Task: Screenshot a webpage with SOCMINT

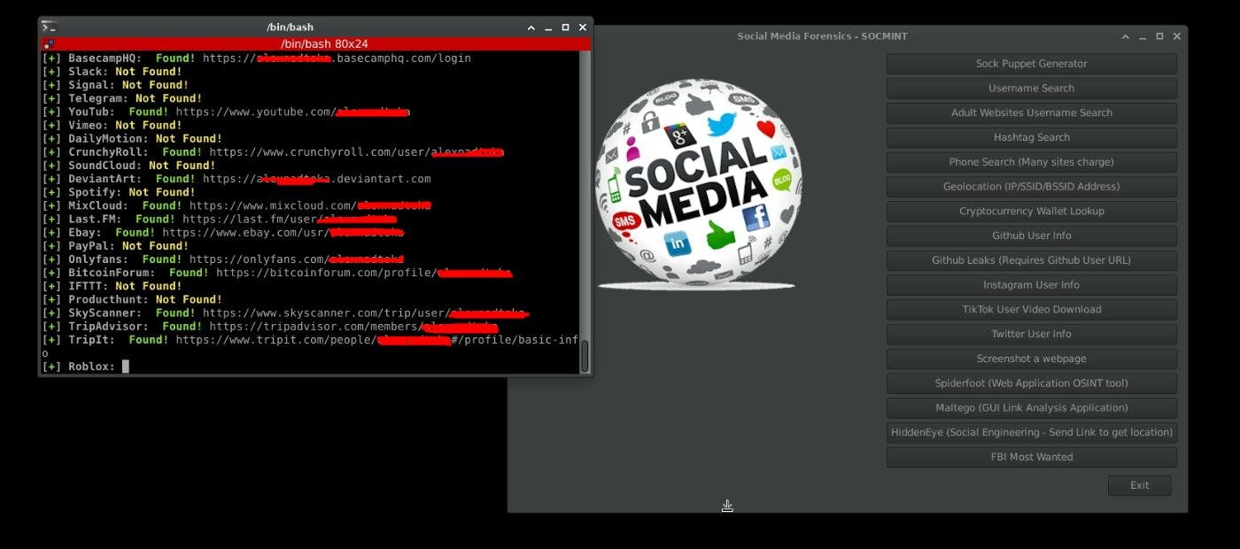Action: 1030,358
